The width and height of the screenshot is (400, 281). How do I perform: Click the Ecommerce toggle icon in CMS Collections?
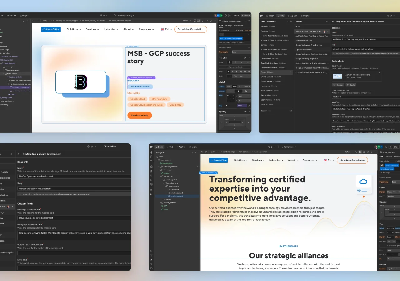(291, 111)
